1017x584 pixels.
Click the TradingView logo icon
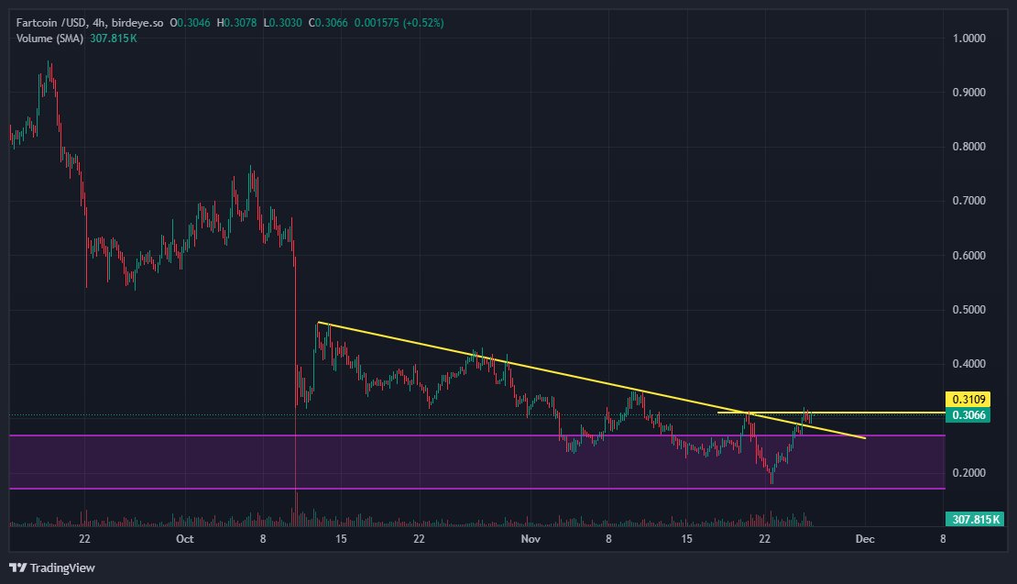coord(16,568)
